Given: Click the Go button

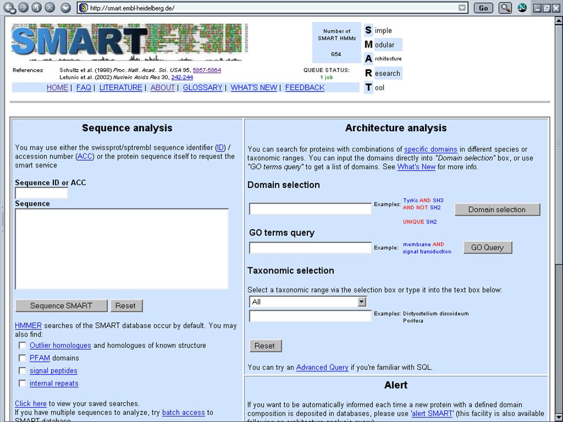Looking at the screenshot, I should click(483, 8).
